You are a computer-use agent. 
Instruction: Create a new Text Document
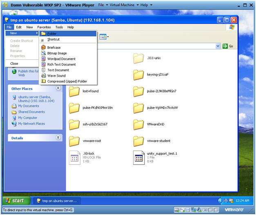pos(68,70)
